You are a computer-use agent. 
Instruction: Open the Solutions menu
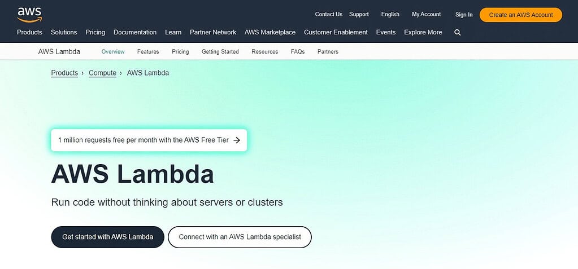tap(64, 32)
